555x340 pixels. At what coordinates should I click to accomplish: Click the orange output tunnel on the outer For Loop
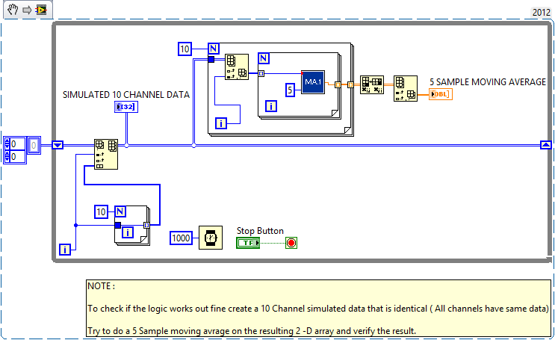[x=350, y=85]
